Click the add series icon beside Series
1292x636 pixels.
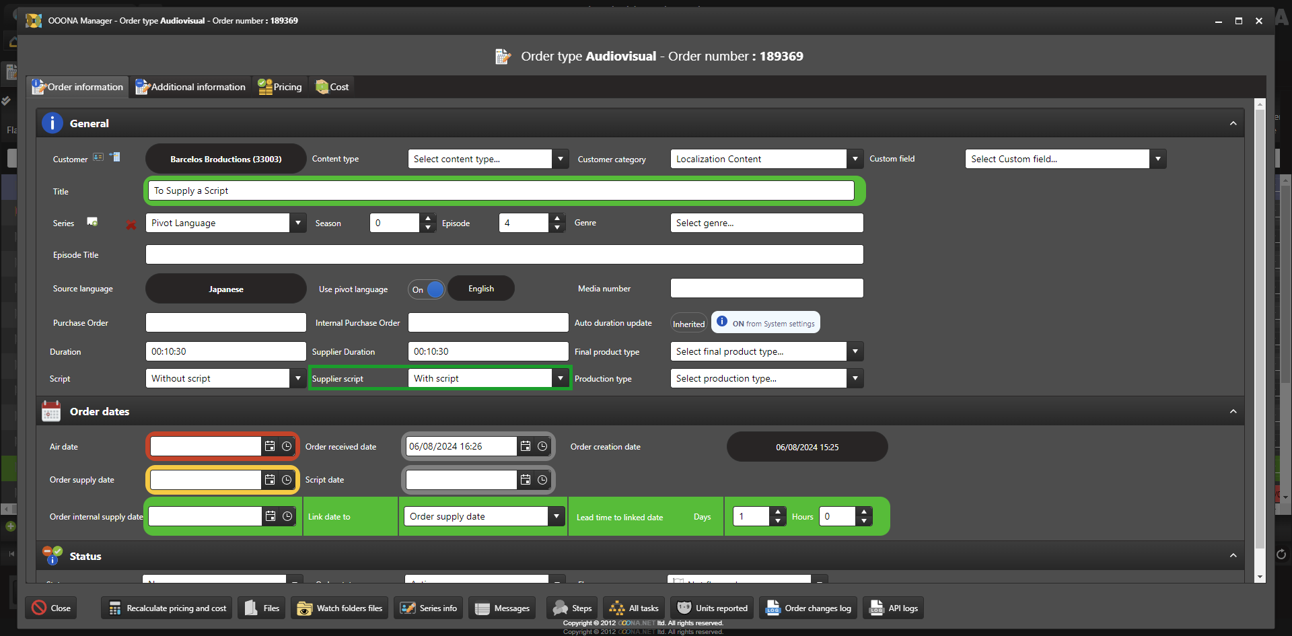(92, 222)
